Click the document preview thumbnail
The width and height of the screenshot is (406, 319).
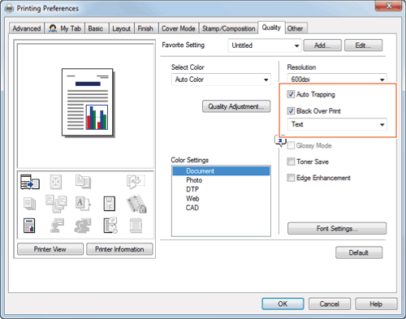tap(88, 102)
